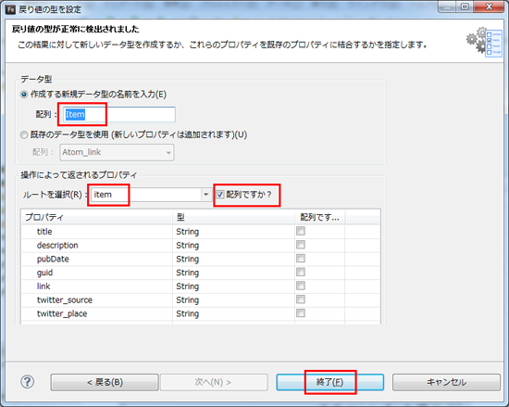Maximize the dialog window

(x=466, y=6)
